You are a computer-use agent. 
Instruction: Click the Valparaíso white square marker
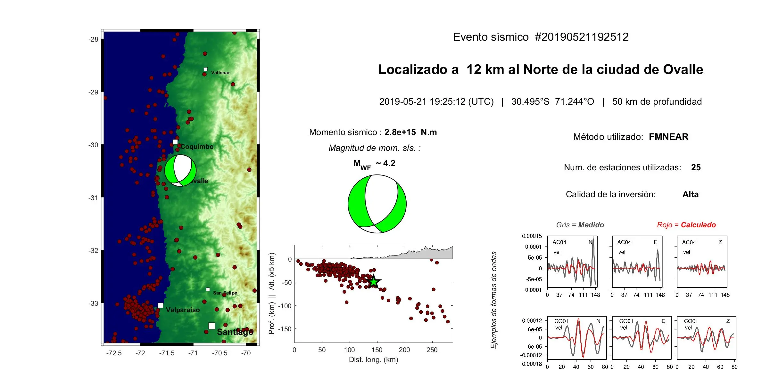click(x=161, y=305)
